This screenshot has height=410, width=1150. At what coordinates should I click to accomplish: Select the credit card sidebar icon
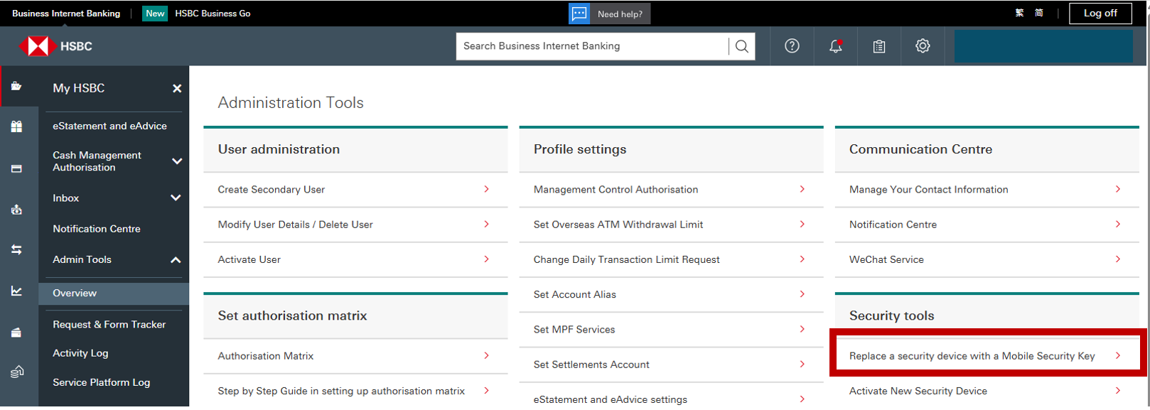click(x=16, y=168)
